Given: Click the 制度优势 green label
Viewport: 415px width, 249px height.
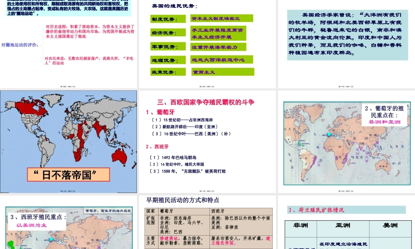Looking at the screenshot, I should 168,19.
